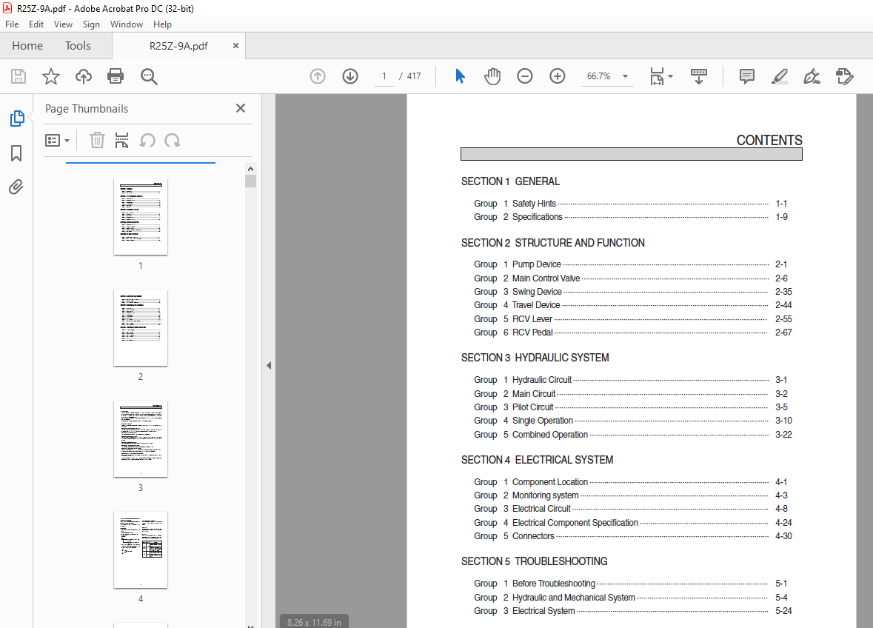Click the page number input field
The width and height of the screenshot is (873, 628).
(x=384, y=76)
